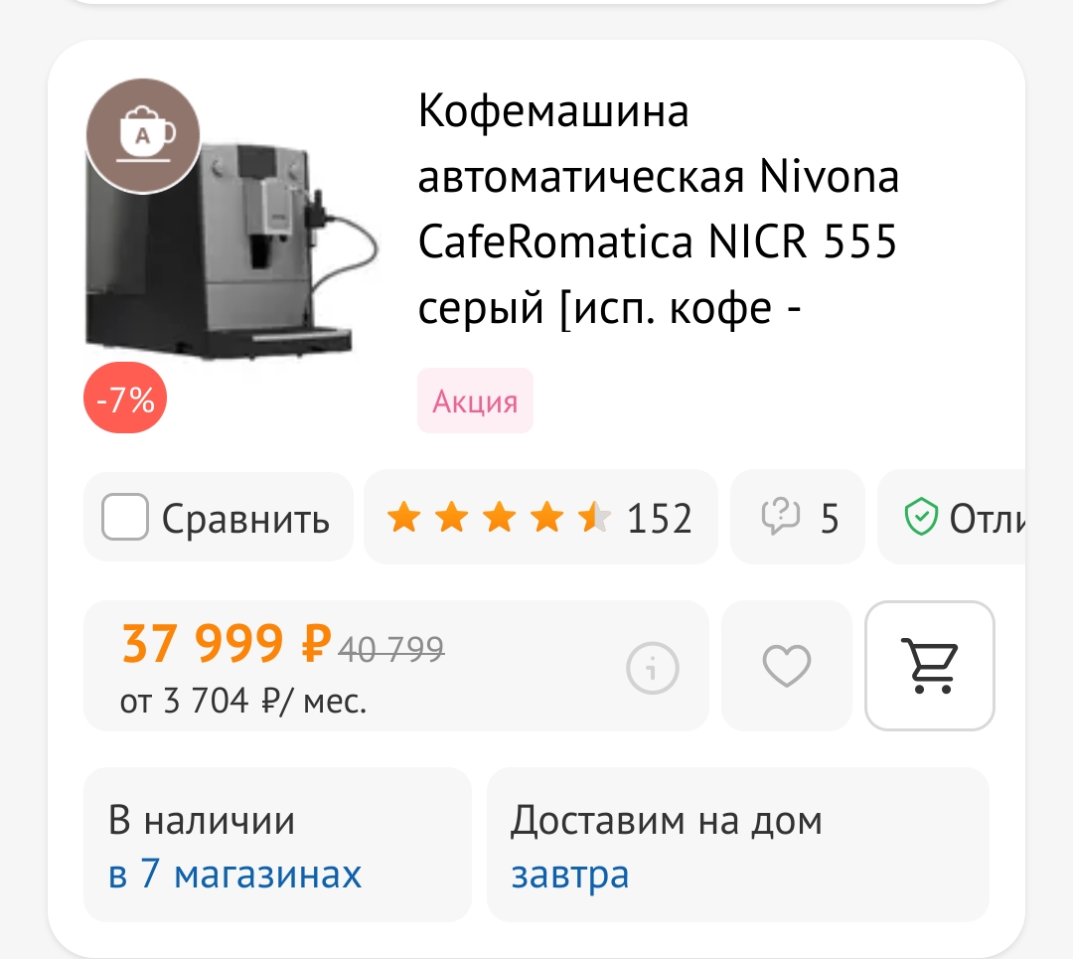Click the automatic coffee cup badge icon
The width and height of the screenshot is (1073, 959).
click(x=143, y=136)
